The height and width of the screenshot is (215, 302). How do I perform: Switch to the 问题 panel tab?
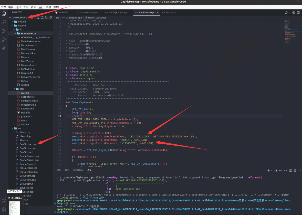click(59, 170)
